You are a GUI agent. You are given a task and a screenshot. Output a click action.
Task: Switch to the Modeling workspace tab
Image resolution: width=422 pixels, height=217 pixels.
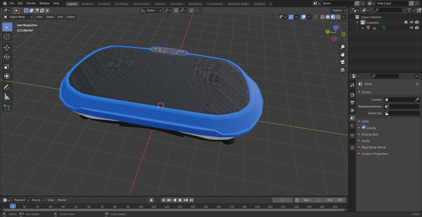click(x=87, y=4)
